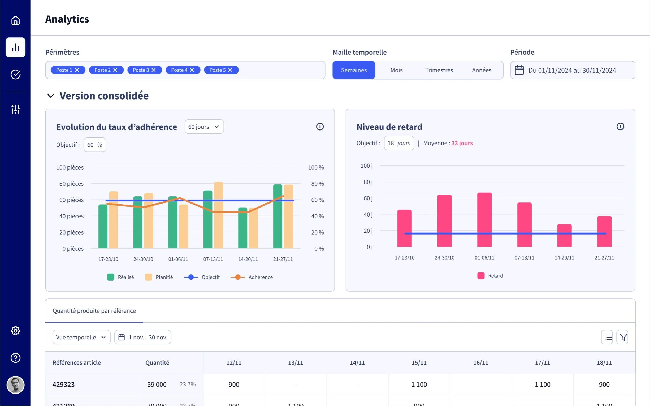The width and height of the screenshot is (650, 406).
Task: Click the 13/11 date column header
Action: point(296,362)
